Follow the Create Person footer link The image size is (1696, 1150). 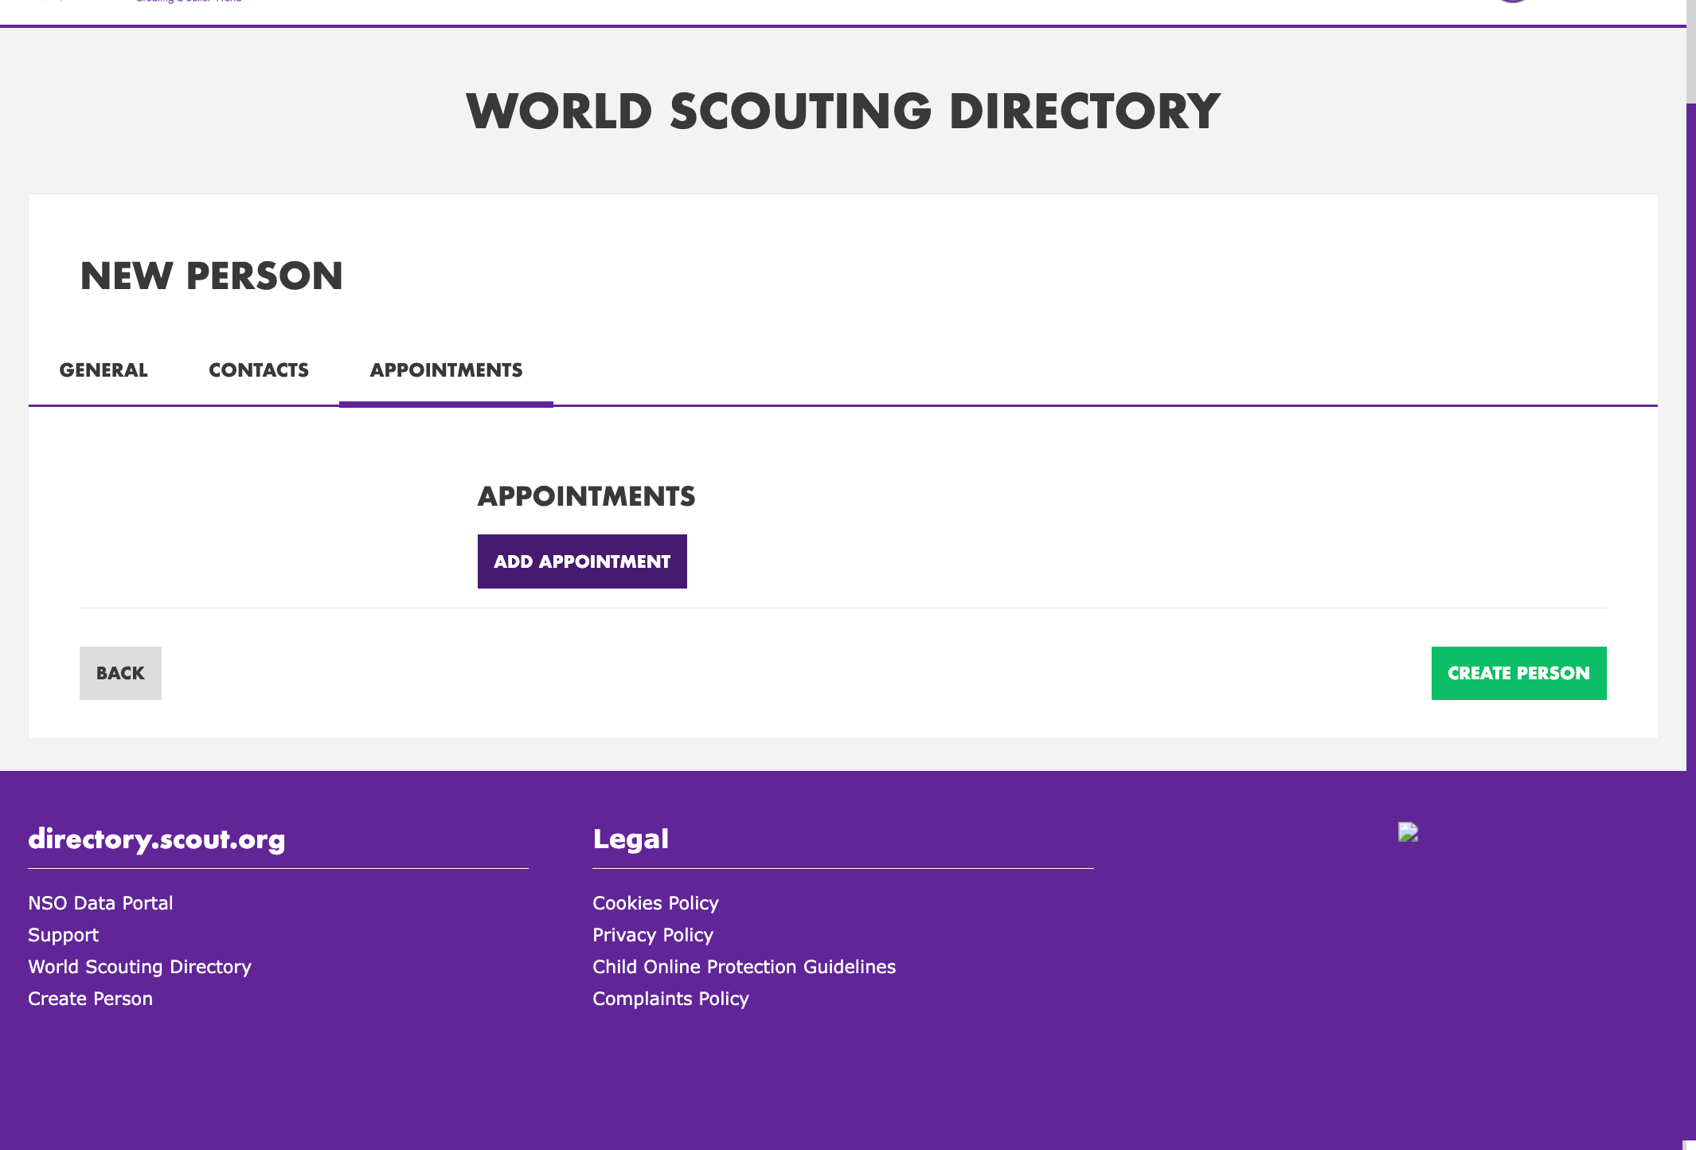90,999
